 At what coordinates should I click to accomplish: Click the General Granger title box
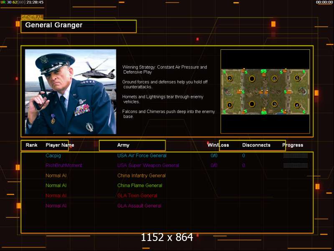pos(78,26)
